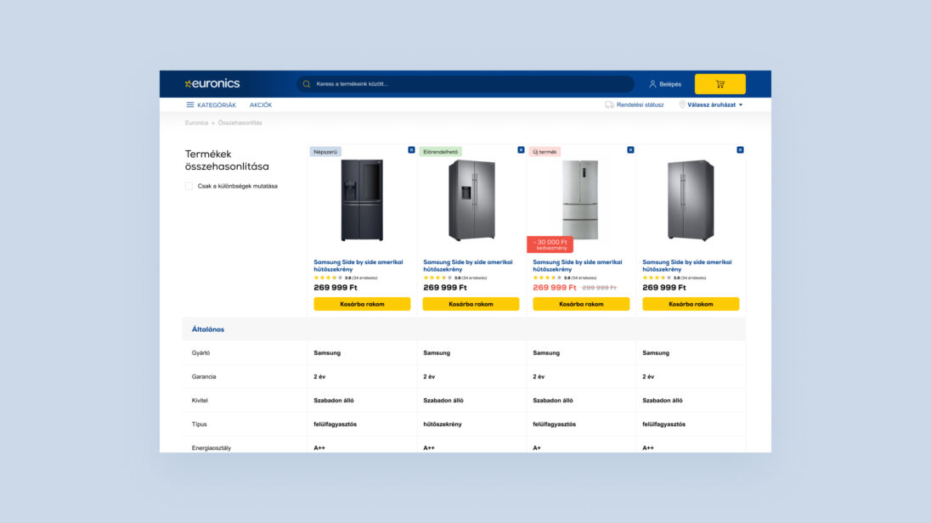Remove the fourth unlabeled product from comparison
The height and width of the screenshot is (523, 931).
[x=740, y=150]
